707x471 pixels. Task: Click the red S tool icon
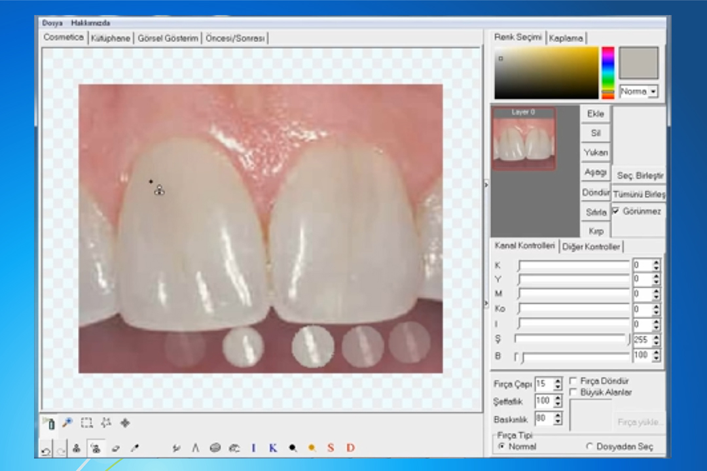(x=331, y=448)
